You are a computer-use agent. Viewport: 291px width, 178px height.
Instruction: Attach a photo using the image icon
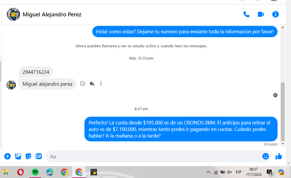(x=18, y=156)
